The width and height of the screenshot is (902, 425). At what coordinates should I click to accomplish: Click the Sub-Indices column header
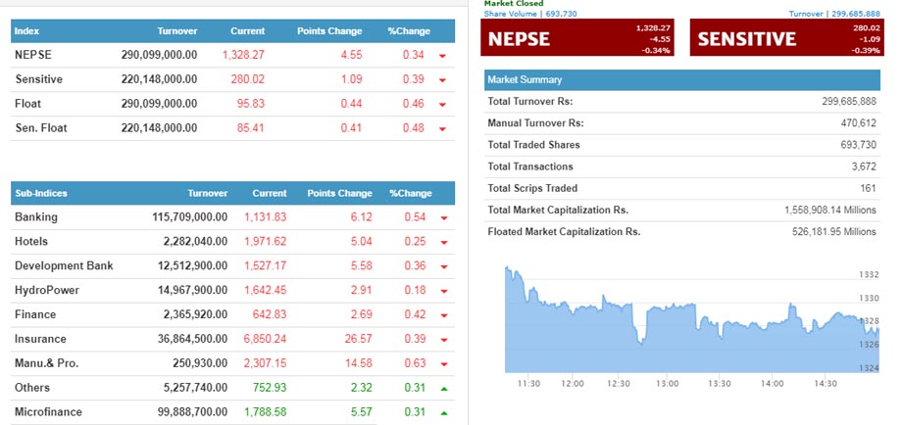(x=41, y=194)
